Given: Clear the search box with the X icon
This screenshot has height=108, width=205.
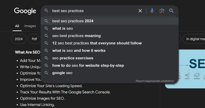Looking at the screenshot, I should tap(140, 11).
